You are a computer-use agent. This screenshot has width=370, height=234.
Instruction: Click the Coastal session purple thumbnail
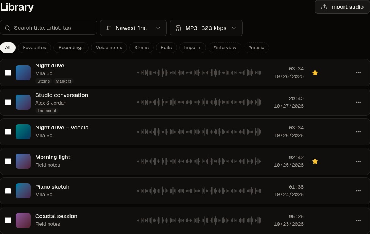23,220
